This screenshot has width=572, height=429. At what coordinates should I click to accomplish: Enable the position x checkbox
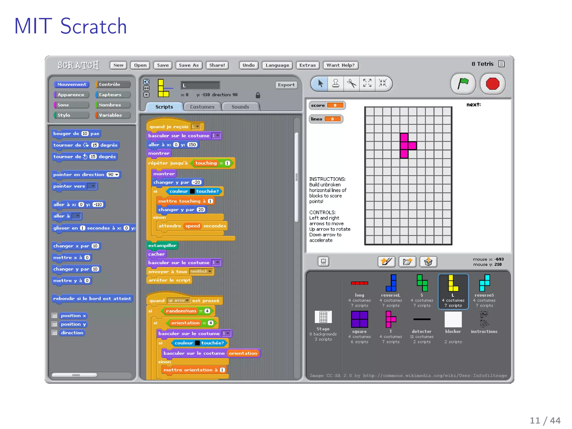click(54, 316)
